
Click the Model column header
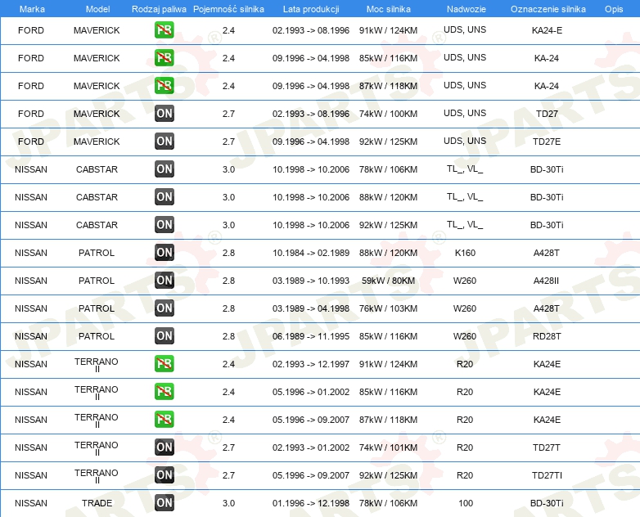(x=97, y=9)
